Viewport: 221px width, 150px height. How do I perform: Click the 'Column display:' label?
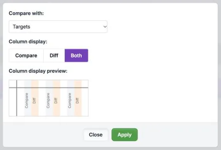click(x=28, y=42)
